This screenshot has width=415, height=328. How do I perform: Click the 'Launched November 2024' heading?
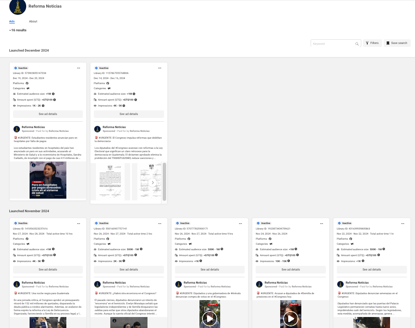tap(29, 211)
